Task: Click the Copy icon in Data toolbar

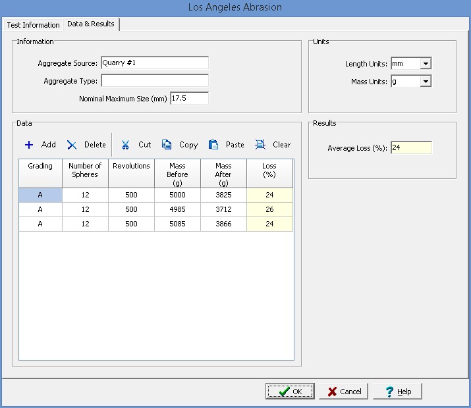Action: point(167,145)
